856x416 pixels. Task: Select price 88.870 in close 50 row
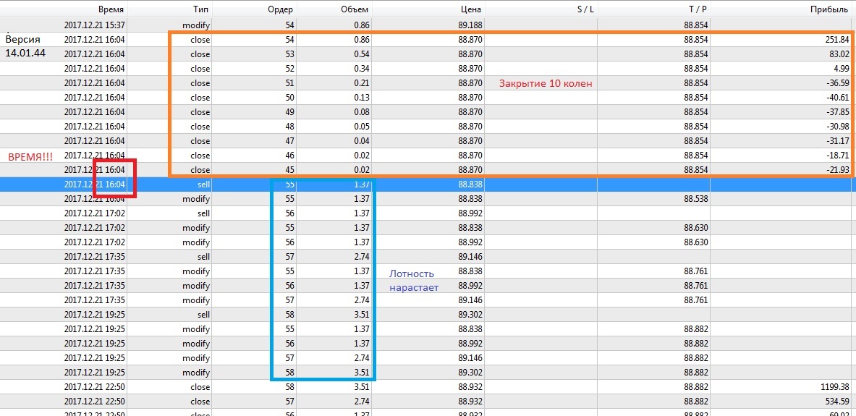(470, 97)
